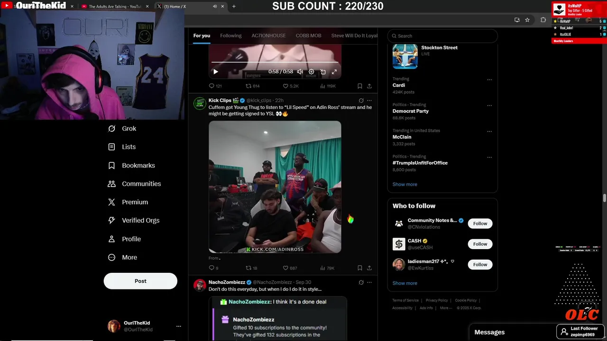
Task: Reply to the Kick Clips post
Action: (x=213, y=268)
